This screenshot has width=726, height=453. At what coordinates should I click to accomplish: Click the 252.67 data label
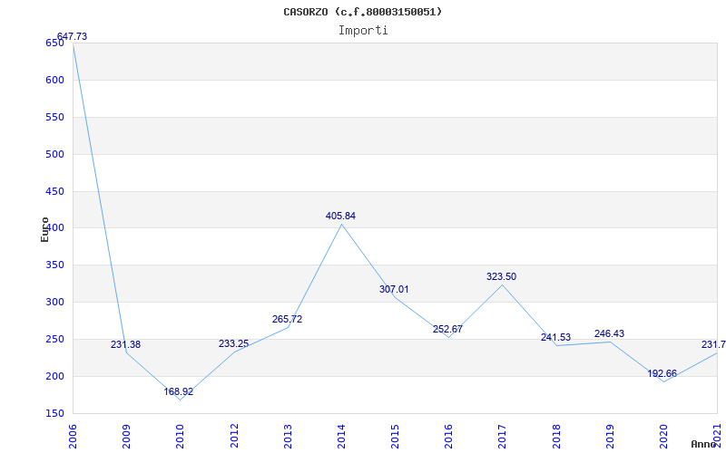click(x=447, y=329)
